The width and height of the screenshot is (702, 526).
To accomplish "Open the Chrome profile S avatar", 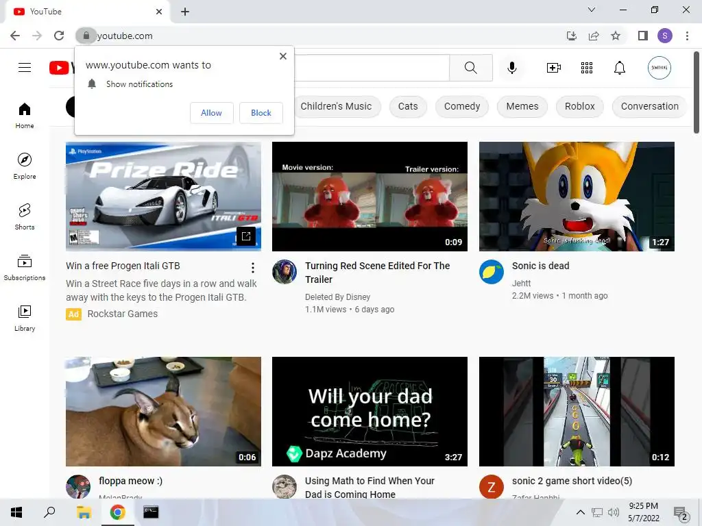I will pos(665,36).
